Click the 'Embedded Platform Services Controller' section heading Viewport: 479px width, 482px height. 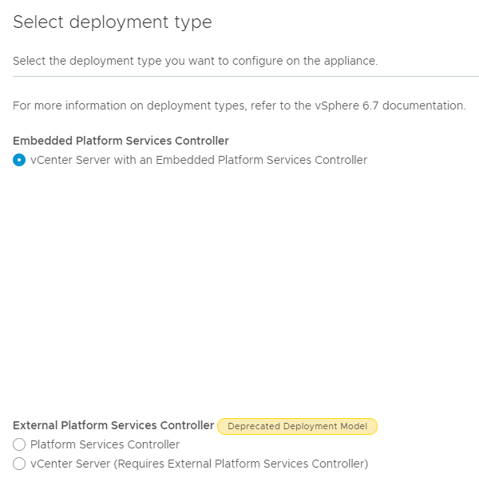click(x=121, y=141)
